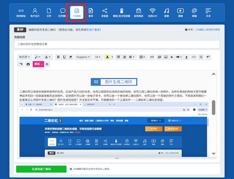Switch to the 无线Wifi tab
This screenshot has height=179, width=234.
click(x=152, y=13)
